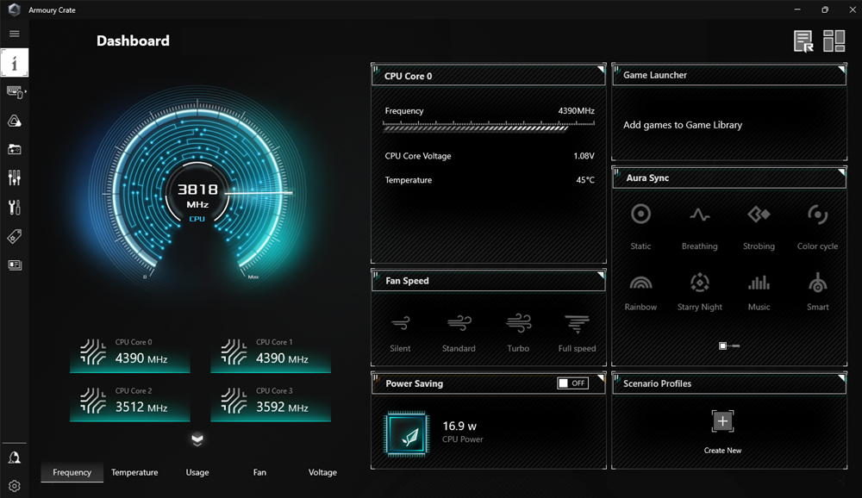Expand the CPU Core 0 panel corner

click(x=600, y=70)
